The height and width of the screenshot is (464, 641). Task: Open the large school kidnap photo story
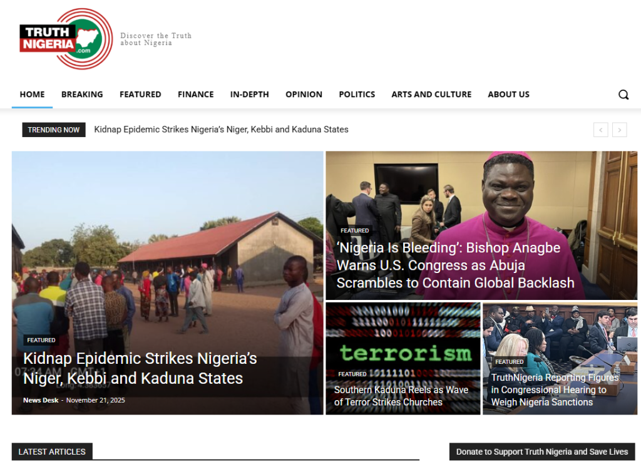coord(167,283)
